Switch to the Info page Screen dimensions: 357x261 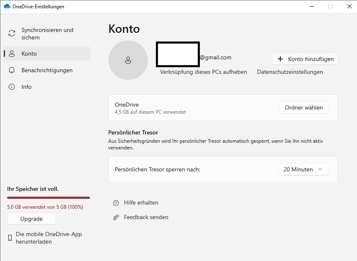click(47, 87)
